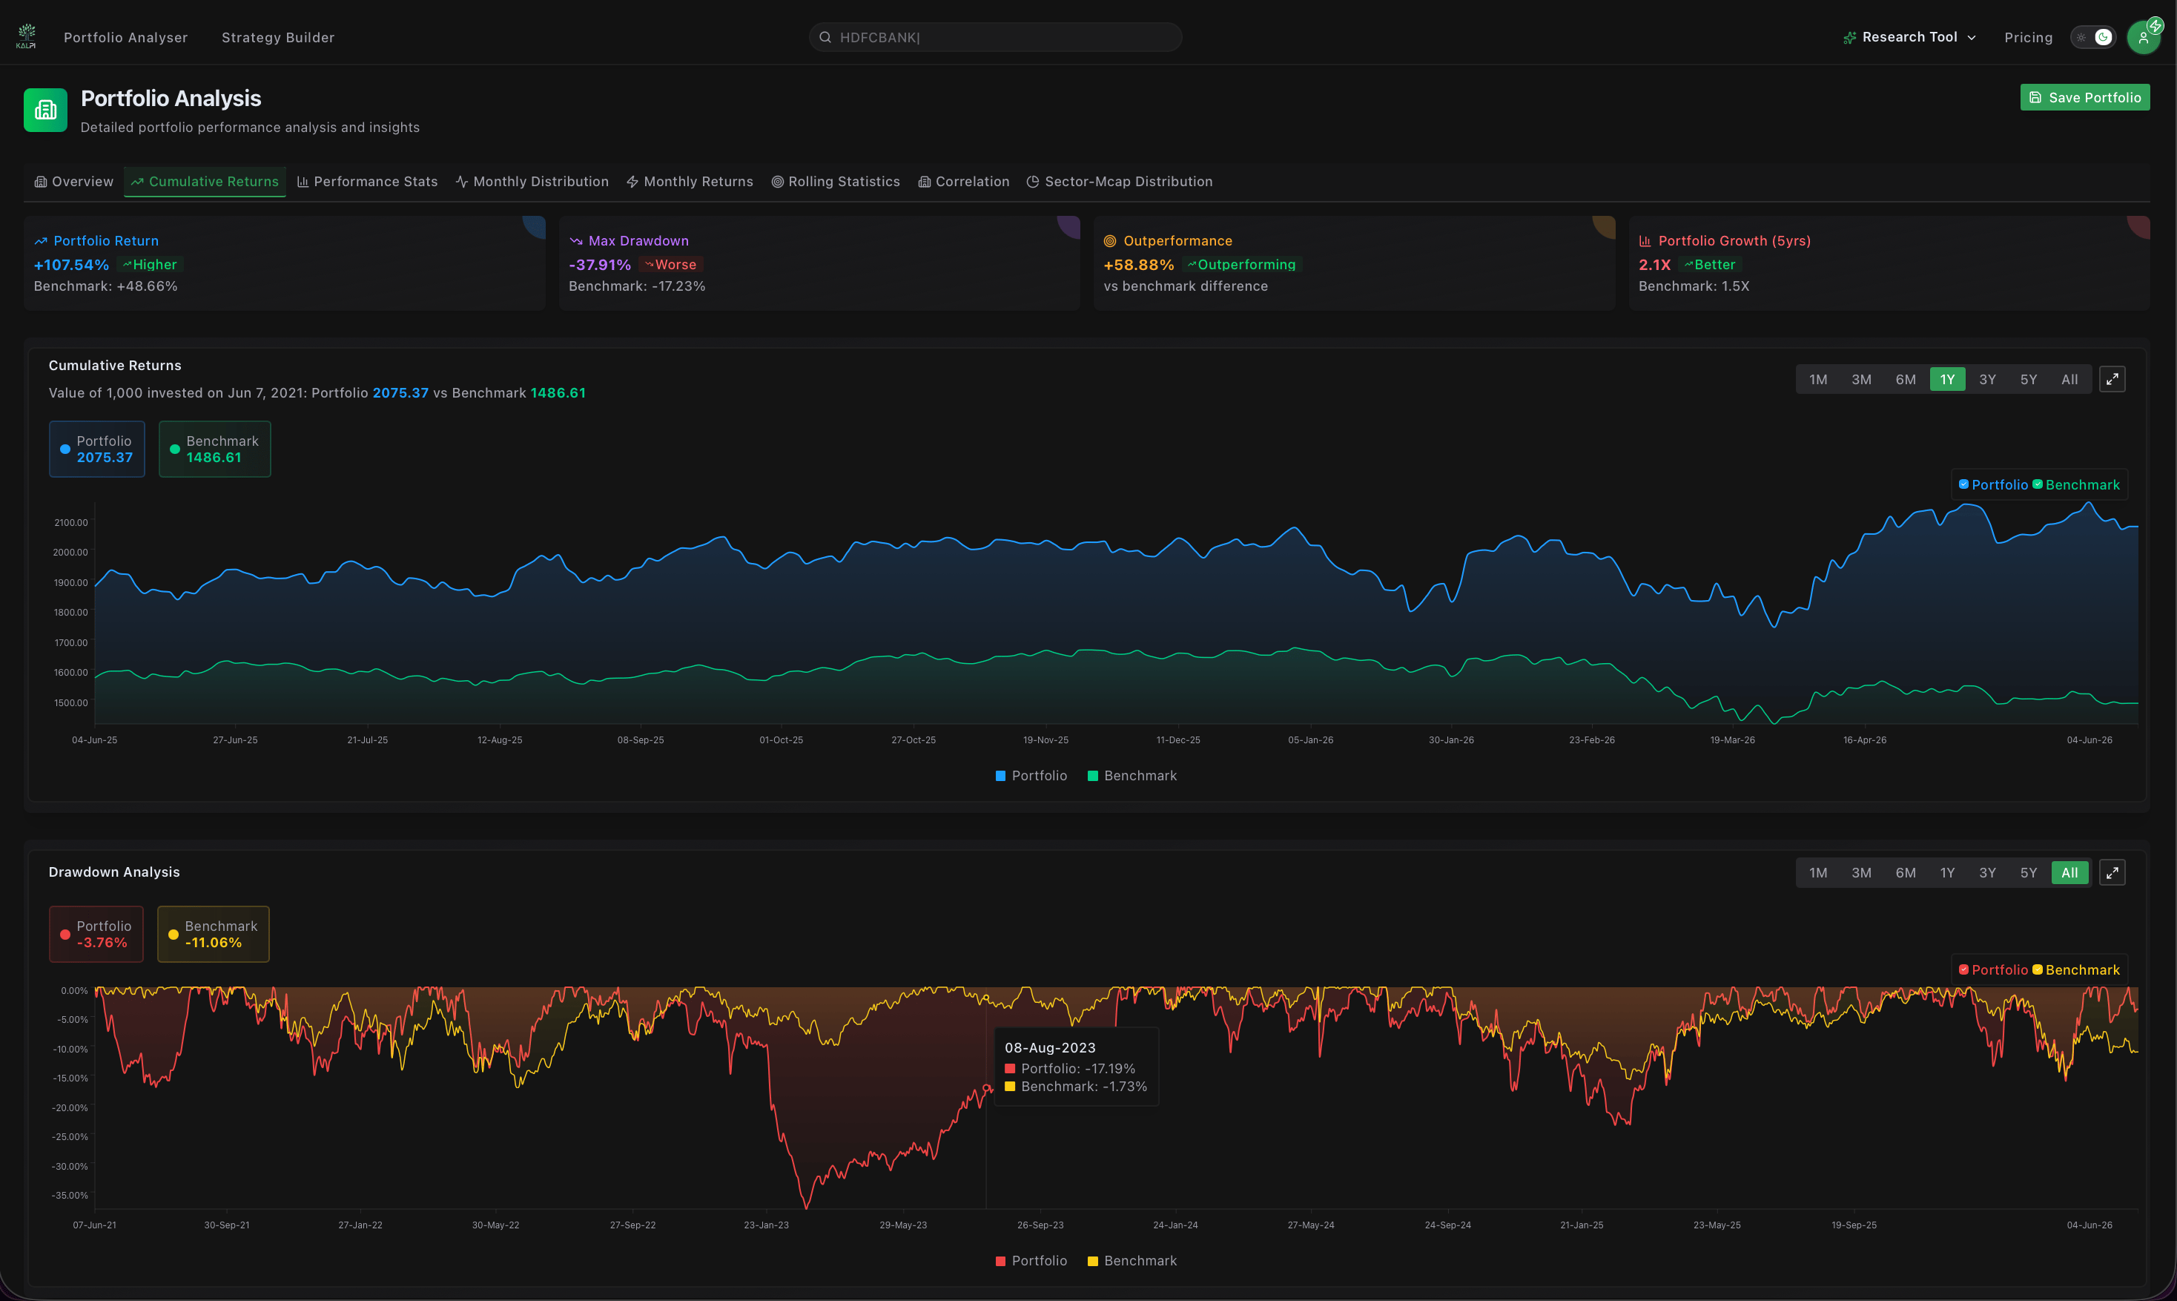2177x1301 pixels.
Task: Click the Portfolio Growth bar chart icon
Action: pos(1645,241)
